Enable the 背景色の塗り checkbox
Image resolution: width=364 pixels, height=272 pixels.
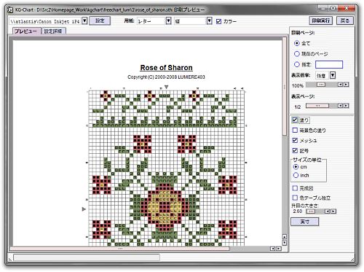pyautogui.click(x=295, y=131)
